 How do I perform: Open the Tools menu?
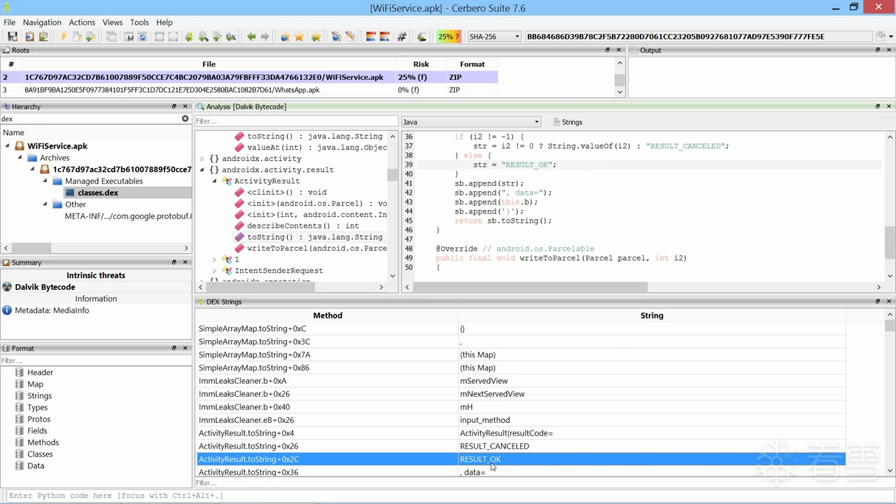coord(139,22)
